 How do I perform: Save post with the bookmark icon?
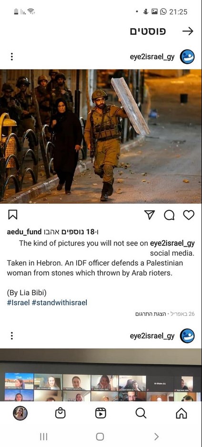[12, 215]
